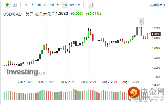Click the +0.0001 change value
Screen dimensions: 168x105
click(77, 14)
